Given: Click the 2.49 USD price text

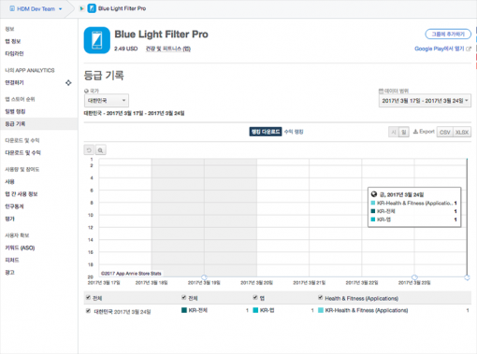Looking at the screenshot, I should coord(125,49).
